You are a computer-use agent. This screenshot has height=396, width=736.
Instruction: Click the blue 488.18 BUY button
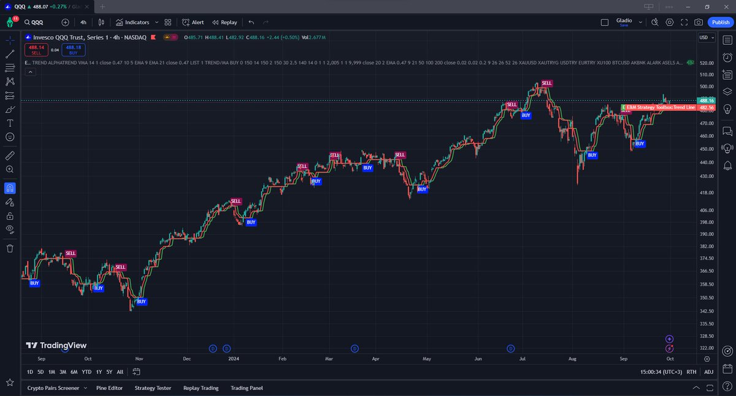[74, 50]
